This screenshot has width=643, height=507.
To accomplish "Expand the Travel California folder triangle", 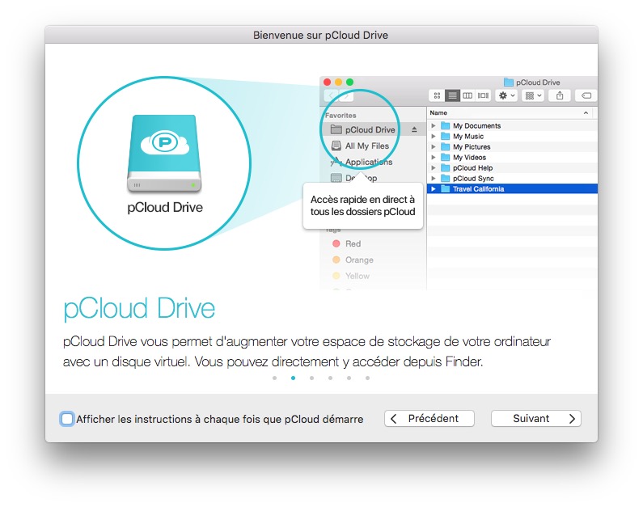I will (x=434, y=188).
